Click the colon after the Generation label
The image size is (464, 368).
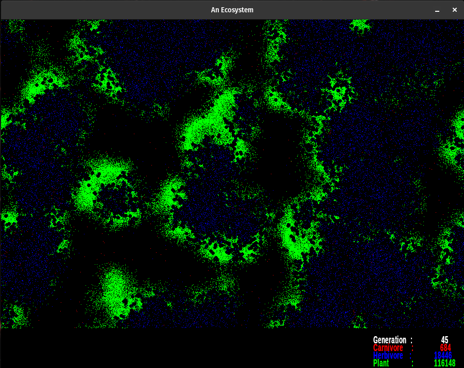tap(411, 340)
